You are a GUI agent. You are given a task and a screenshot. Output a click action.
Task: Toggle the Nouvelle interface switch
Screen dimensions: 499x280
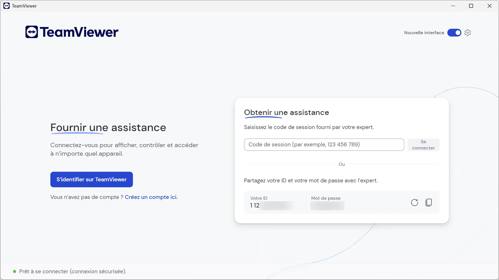pos(454,32)
